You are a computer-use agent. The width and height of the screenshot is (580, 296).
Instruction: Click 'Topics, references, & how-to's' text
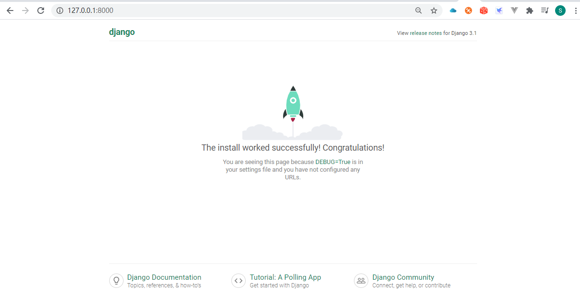point(164,285)
